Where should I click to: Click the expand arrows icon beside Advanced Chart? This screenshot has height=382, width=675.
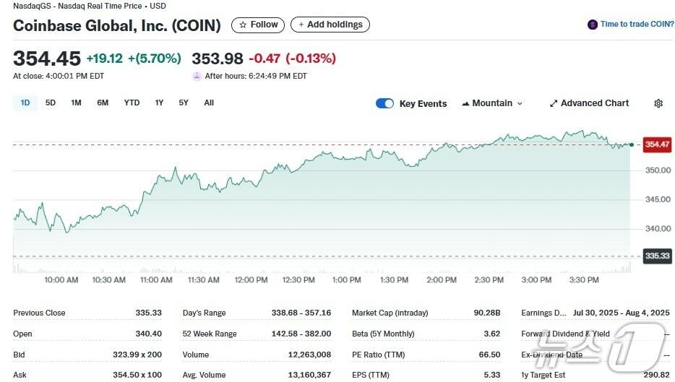click(x=554, y=103)
